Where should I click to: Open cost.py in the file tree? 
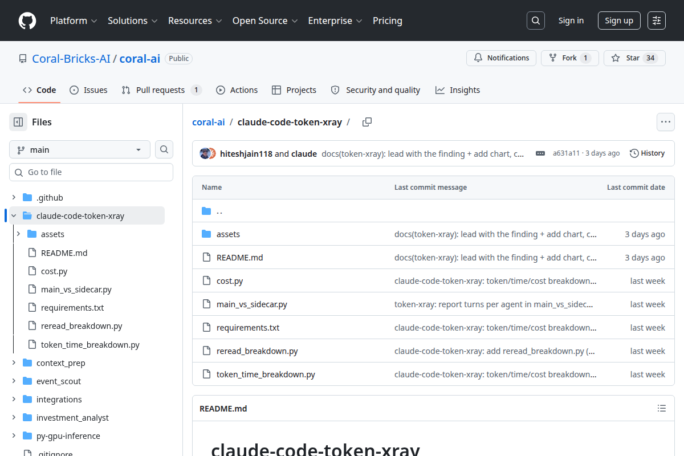(54, 271)
